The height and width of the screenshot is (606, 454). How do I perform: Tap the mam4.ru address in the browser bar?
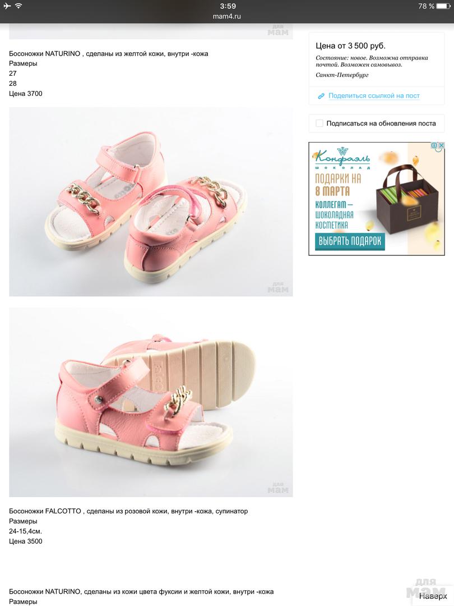click(x=227, y=17)
